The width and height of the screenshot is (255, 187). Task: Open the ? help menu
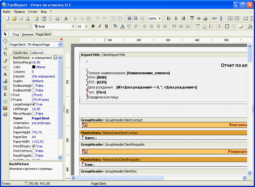pyautogui.click(x=51, y=12)
